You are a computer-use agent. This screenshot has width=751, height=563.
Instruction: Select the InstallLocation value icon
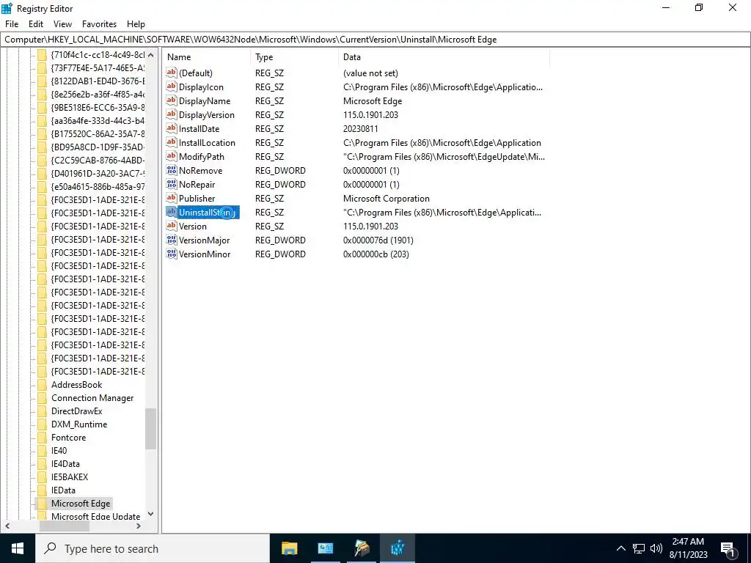172,142
